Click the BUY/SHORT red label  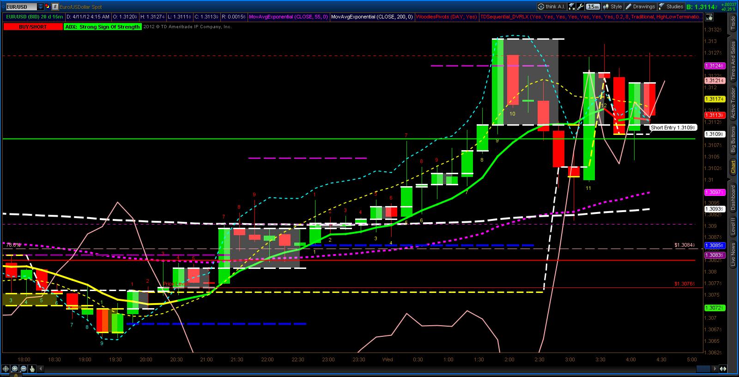33,27
